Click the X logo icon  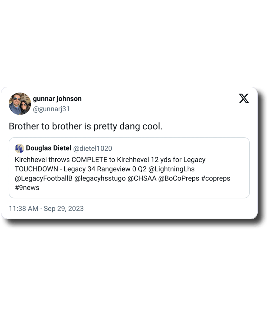click(244, 99)
